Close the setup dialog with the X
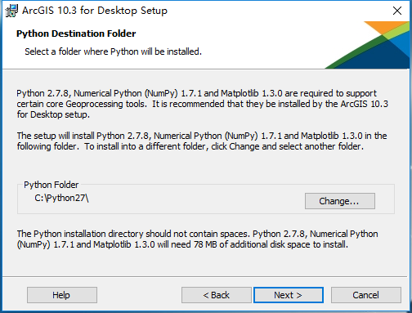The height and width of the screenshot is (313, 412). coord(397,11)
